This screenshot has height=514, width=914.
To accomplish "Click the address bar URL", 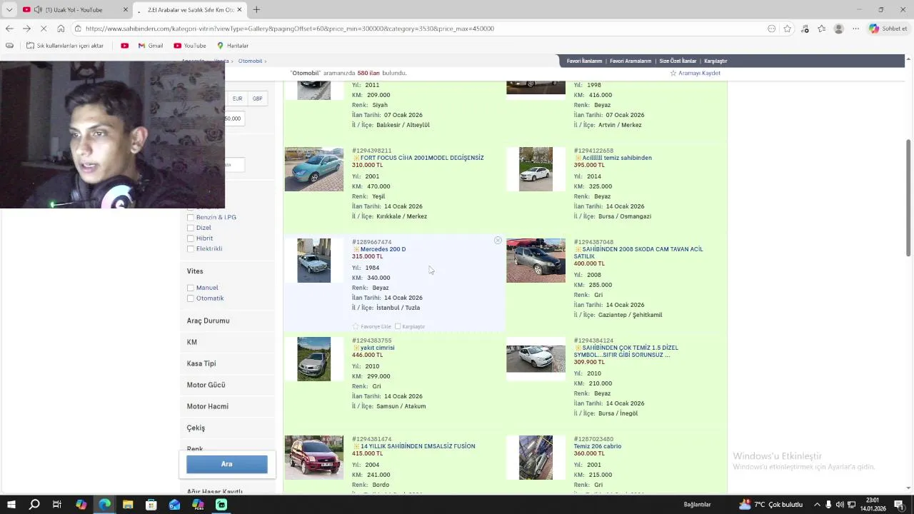I will 290,29.
